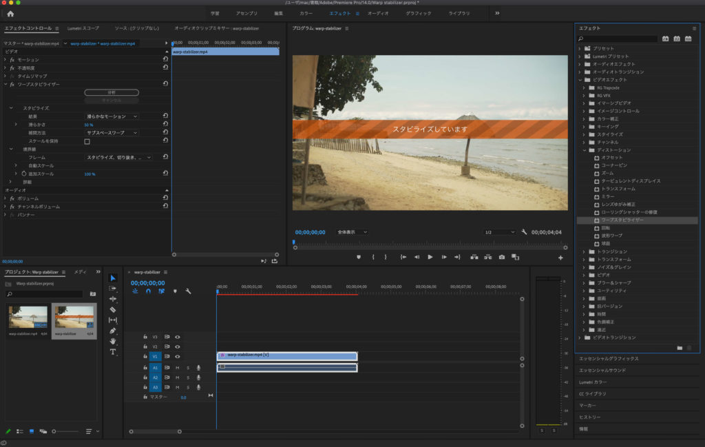Open the フレーム dropdown
Viewport: 705px width, 447px height.
click(118, 158)
